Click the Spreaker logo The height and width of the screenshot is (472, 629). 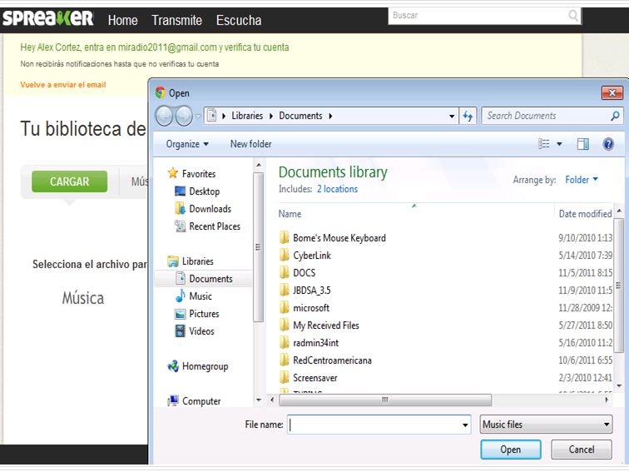coord(47,19)
